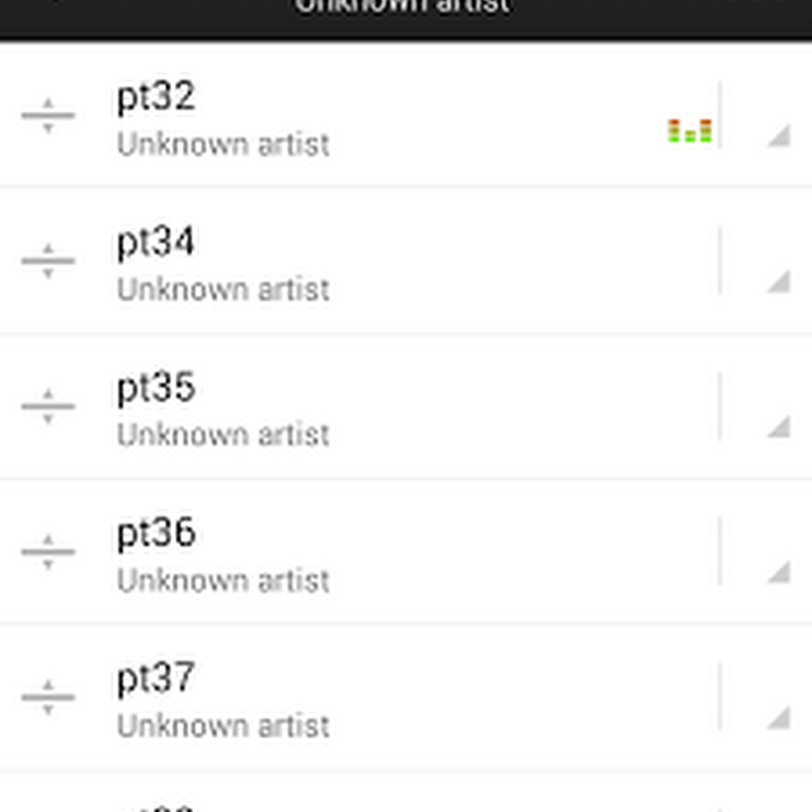The height and width of the screenshot is (812, 812).
Task: Tap the Unknown artist header title
Action: point(403,7)
